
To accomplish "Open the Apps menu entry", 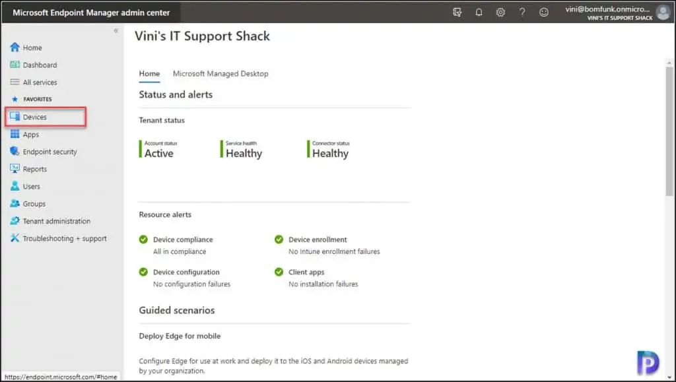I will (x=30, y=135).
